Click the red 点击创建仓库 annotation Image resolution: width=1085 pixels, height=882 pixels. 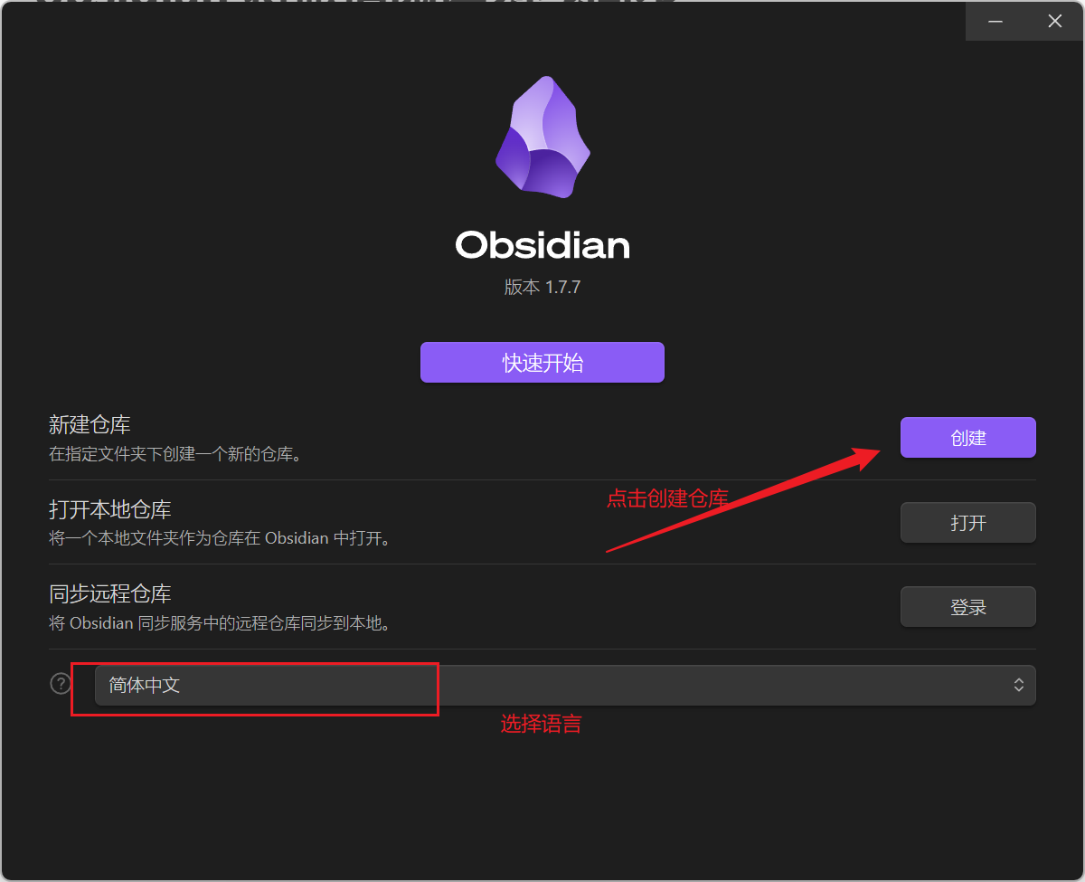667,498
